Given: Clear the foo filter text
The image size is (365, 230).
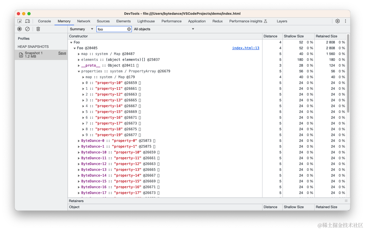Looking at the screenshot, I should point(129,29).
